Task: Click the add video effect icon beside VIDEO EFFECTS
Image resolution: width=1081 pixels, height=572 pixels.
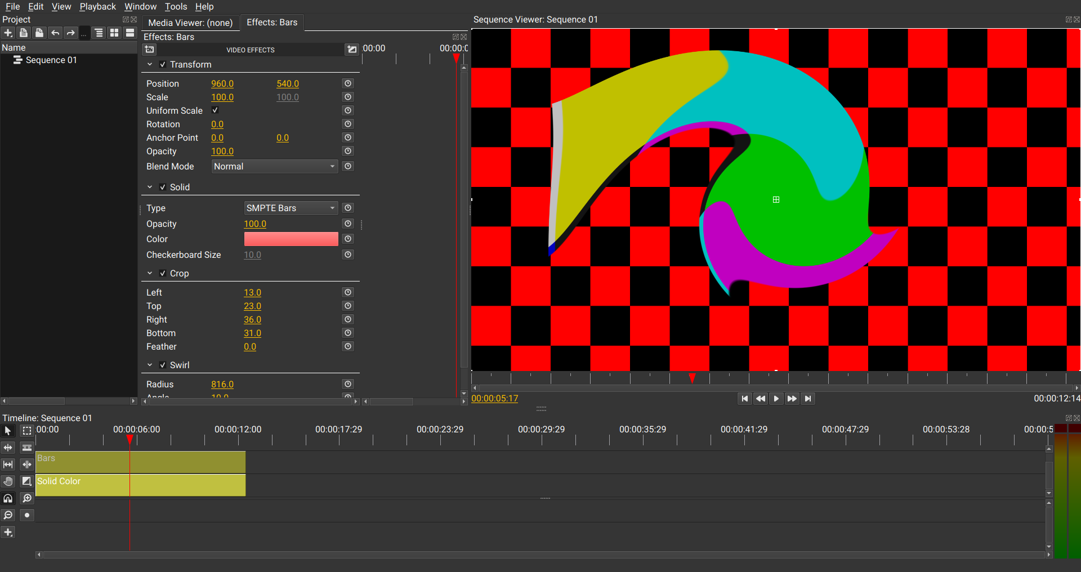Action: (x=149, y=50)
